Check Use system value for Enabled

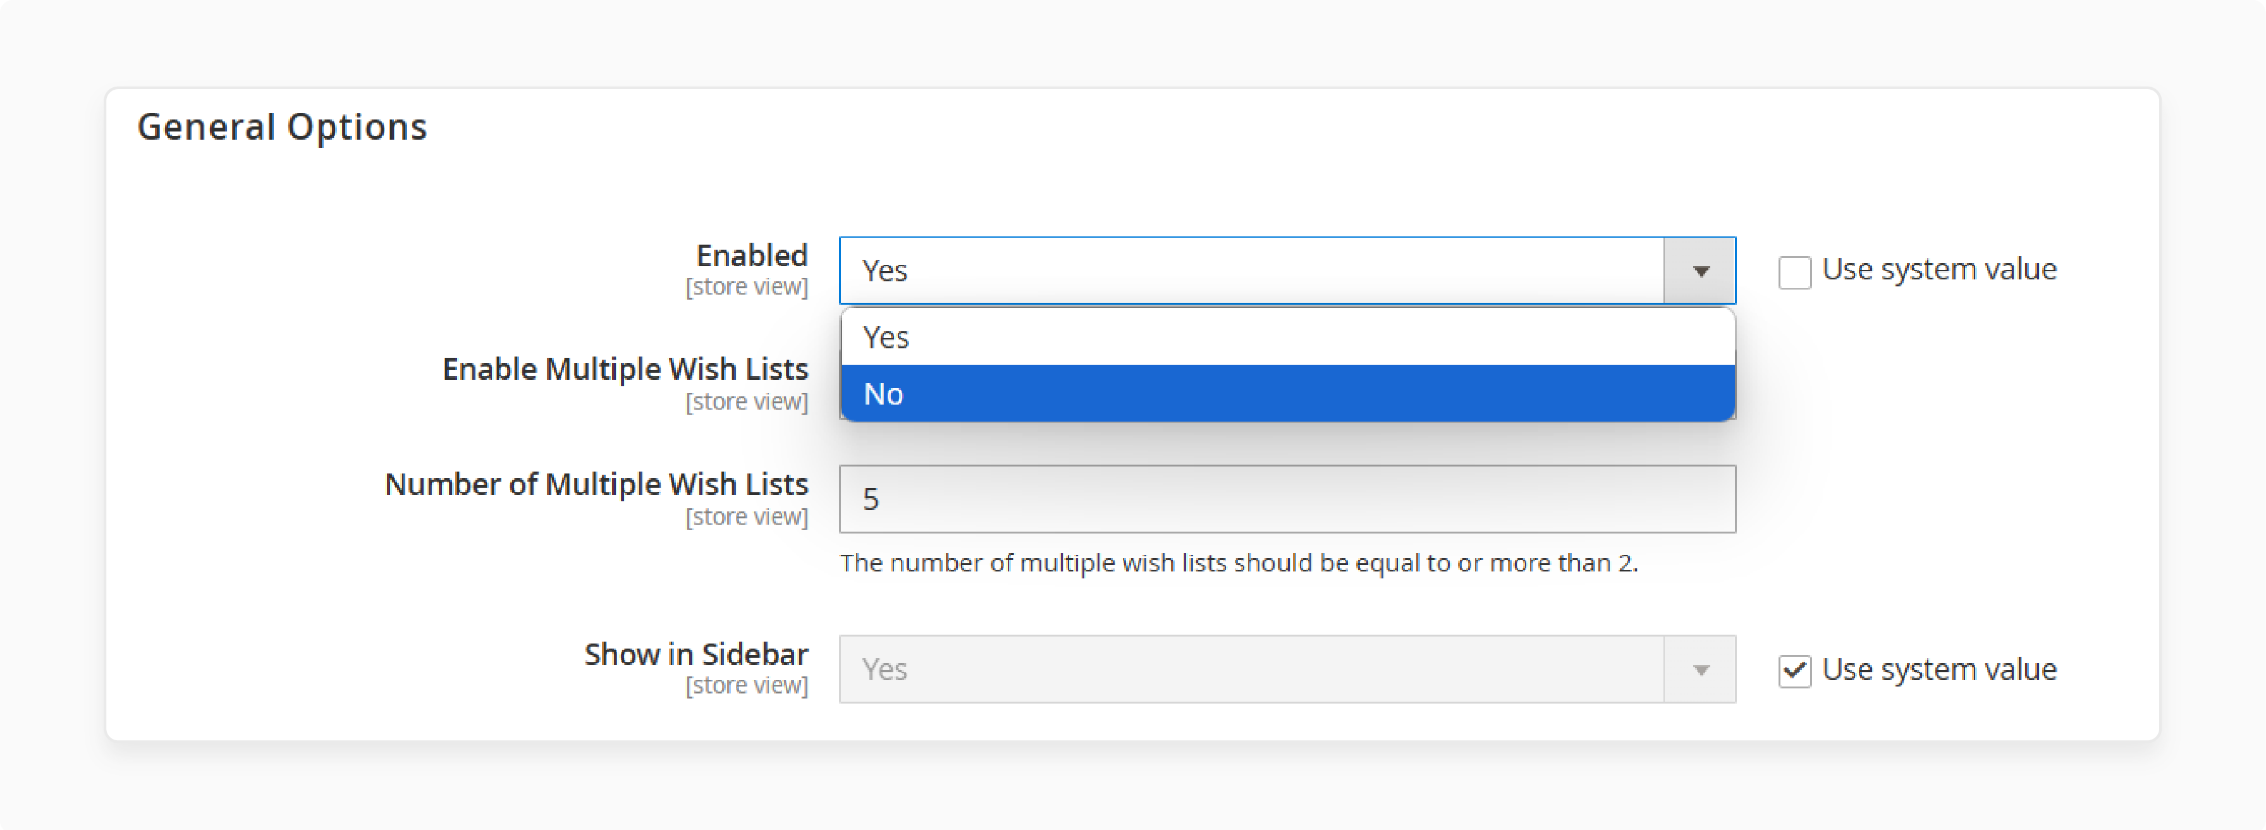[1794, 272]
